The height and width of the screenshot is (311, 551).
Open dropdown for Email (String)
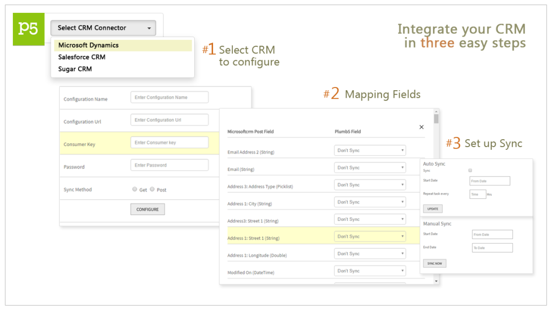tap(370, 168)
